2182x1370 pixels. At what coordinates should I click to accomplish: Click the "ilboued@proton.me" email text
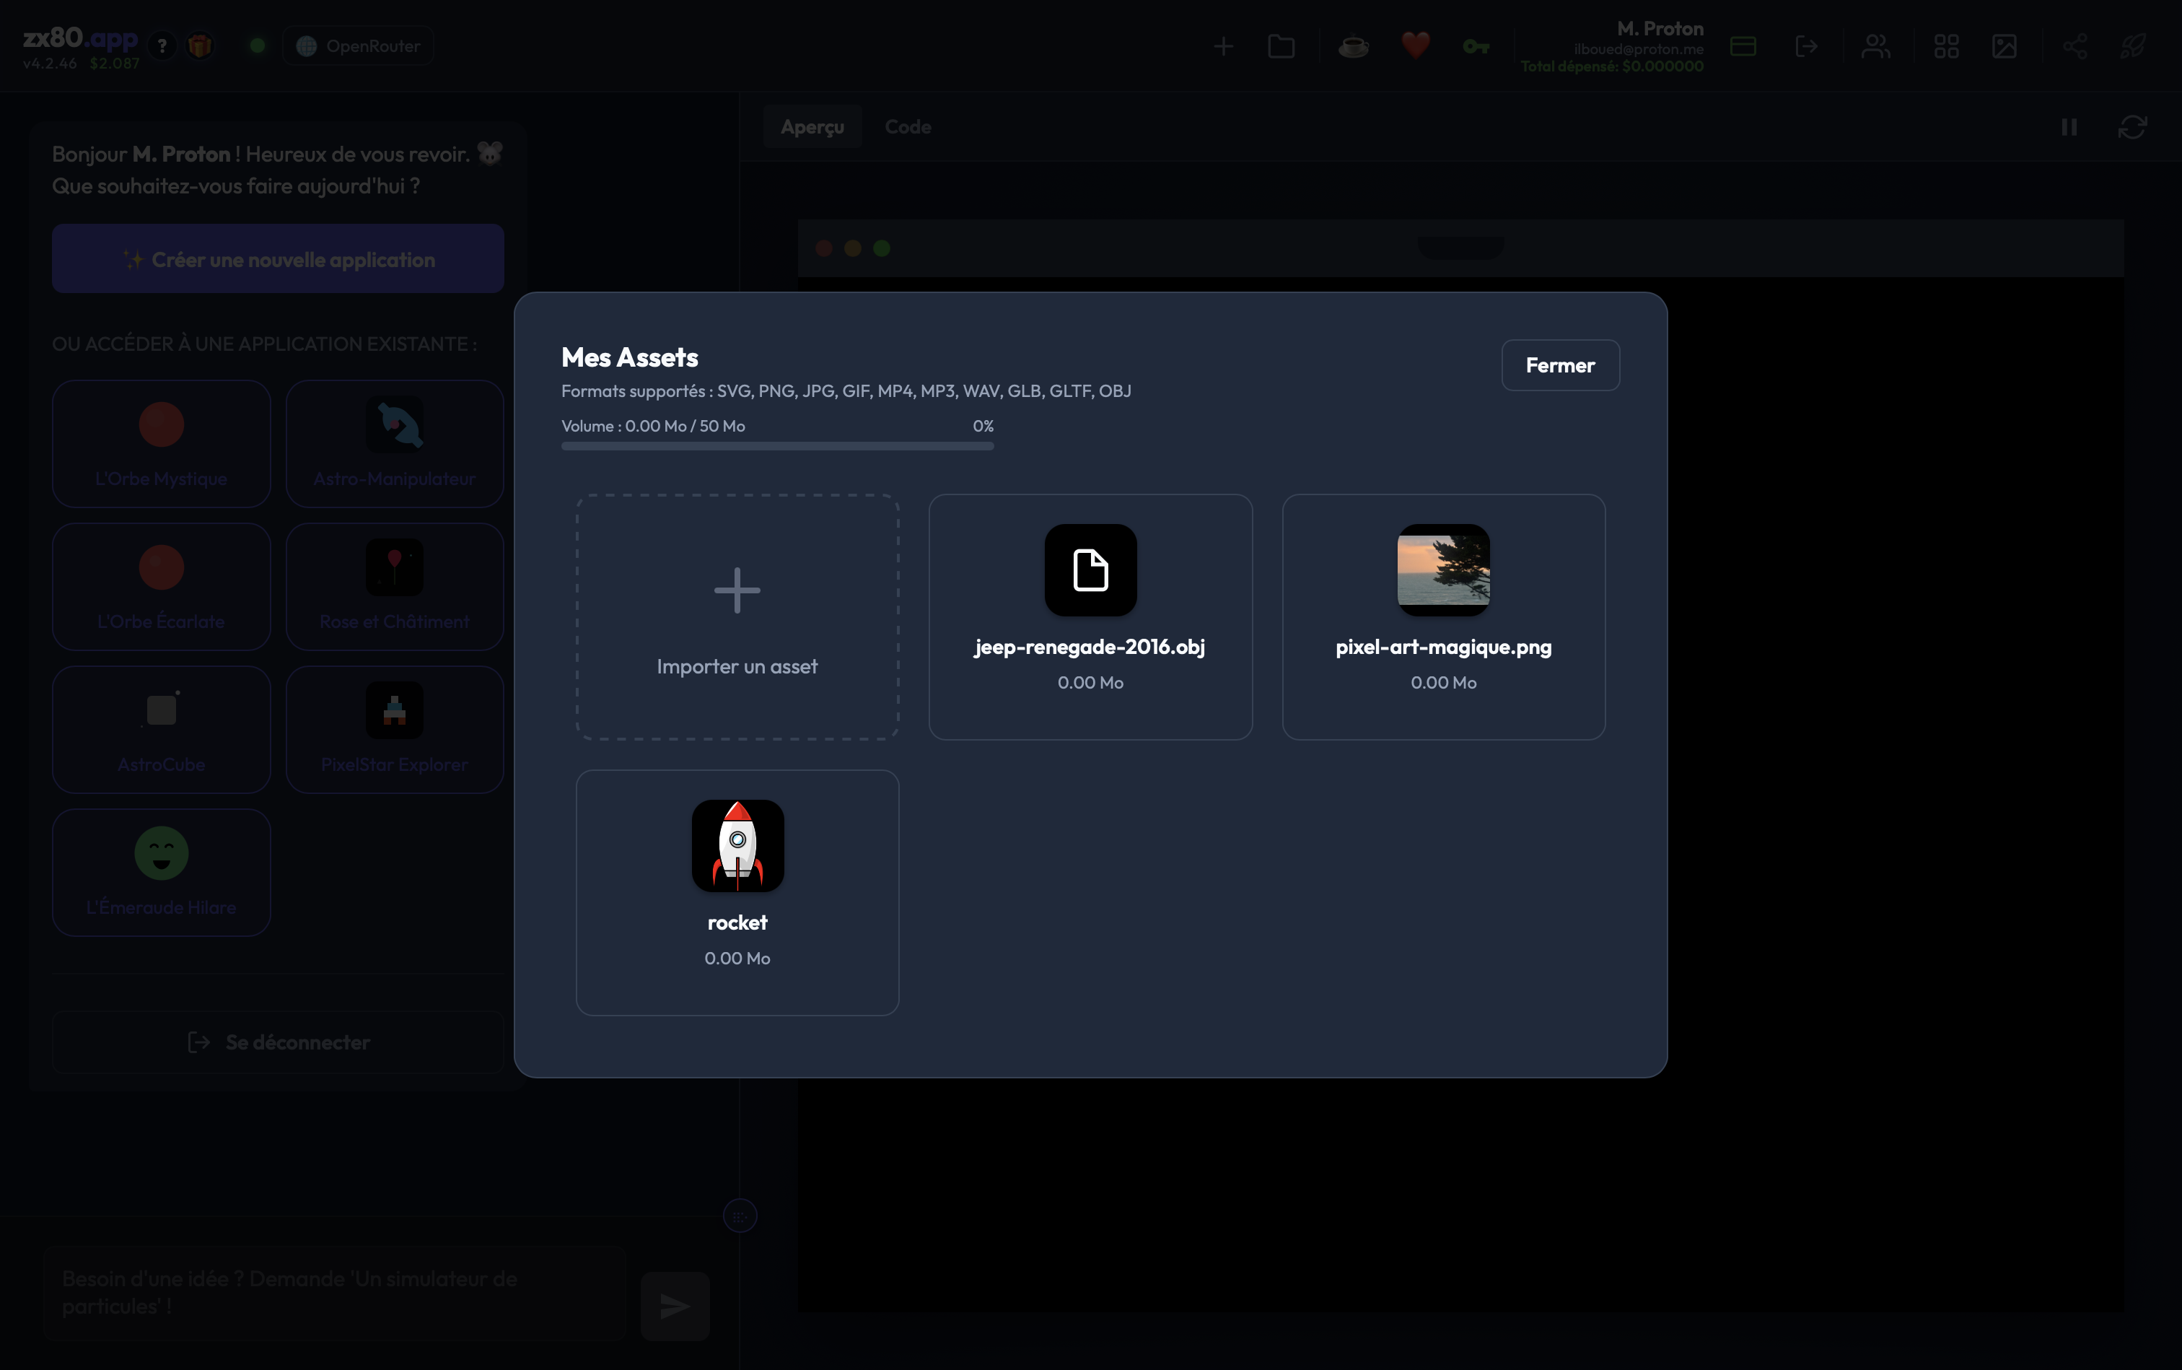[x=1639, y=49]
